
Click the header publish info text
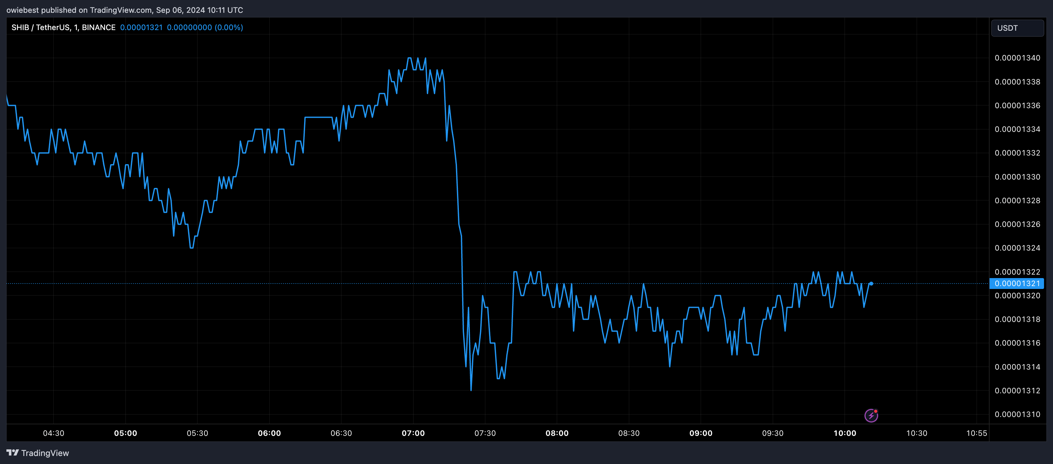[x=125, y=10]
